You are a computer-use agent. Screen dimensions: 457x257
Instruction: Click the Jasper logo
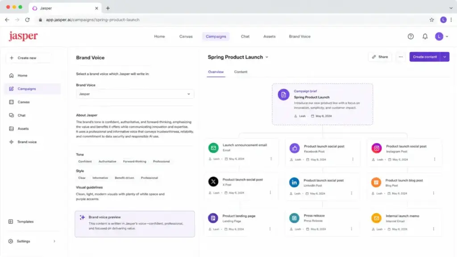pyautogui.click(x=23, y=36)
